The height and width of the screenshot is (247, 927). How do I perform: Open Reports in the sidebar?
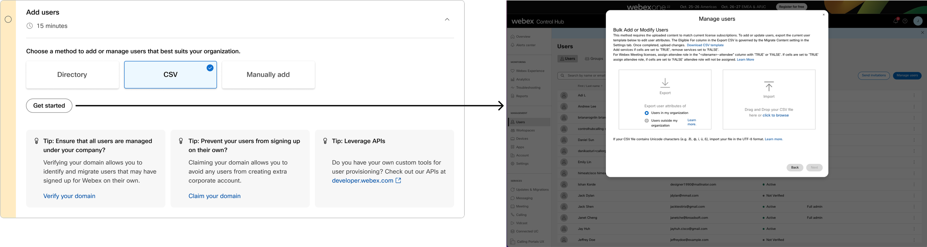click(519, 96)
